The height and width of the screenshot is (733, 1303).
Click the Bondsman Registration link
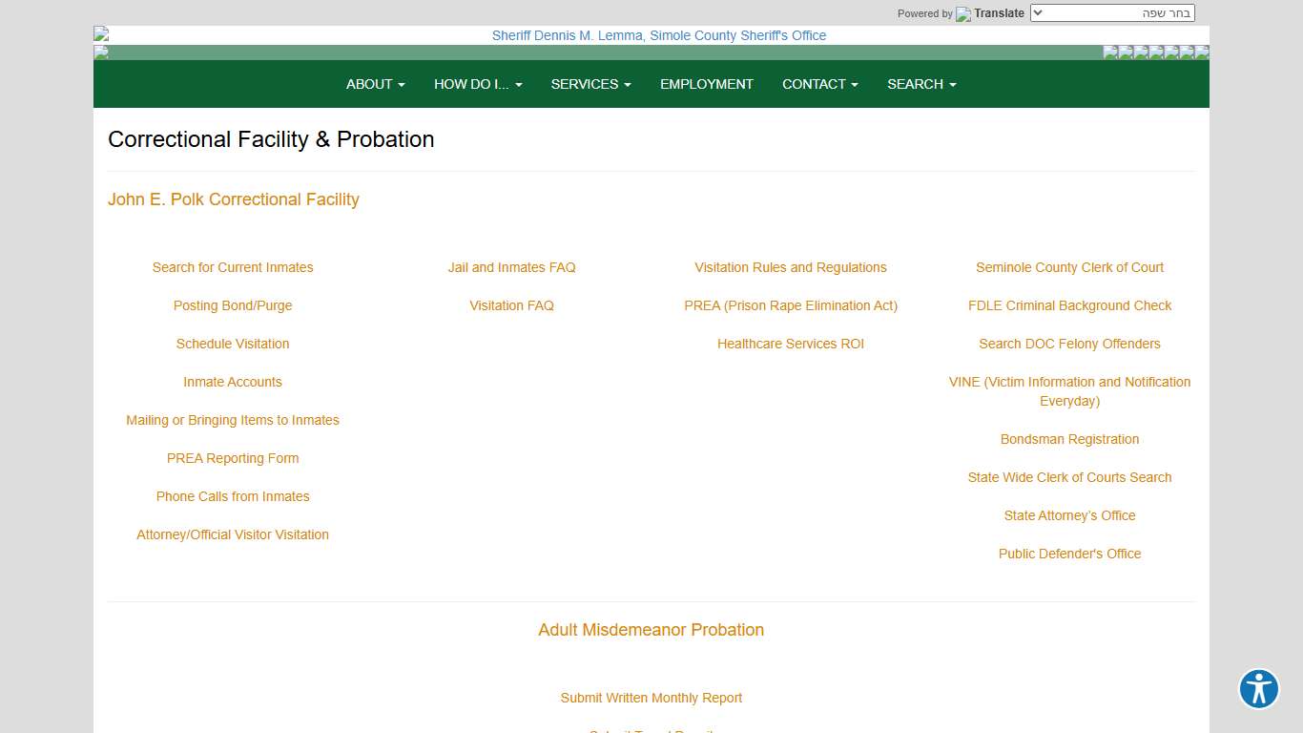(1069, 439)
